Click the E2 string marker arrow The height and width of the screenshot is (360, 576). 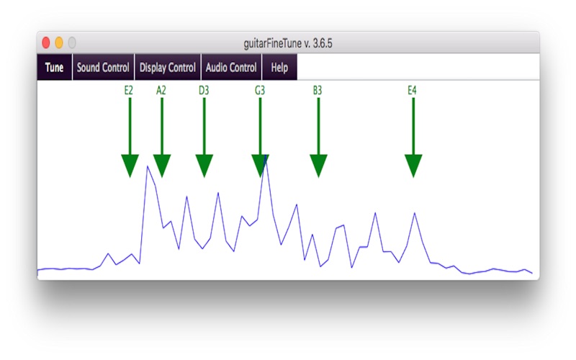[x=130, y=138]
